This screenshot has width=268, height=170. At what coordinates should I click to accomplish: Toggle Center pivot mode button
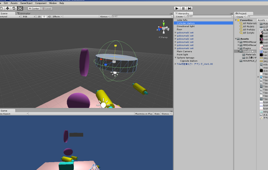coord(34,8)
